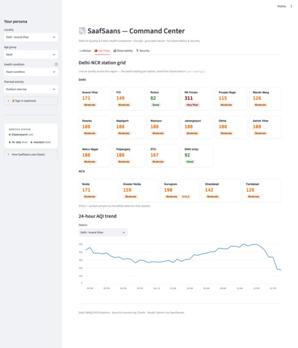
Task: Click the SERVICE STATUS heading
Action: pyautogui.click(x=20, y=129)
